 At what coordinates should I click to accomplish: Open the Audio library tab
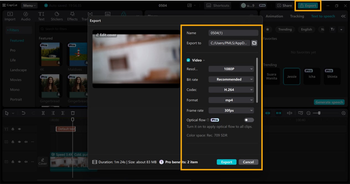coord(26,16)
